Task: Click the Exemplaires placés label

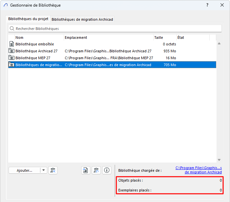Action: [x=135, y=190]
